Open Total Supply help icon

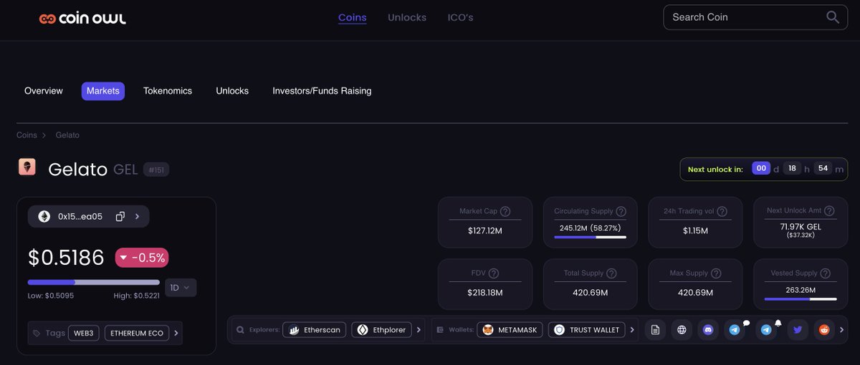pyautogui.click(x=611, y=273)
